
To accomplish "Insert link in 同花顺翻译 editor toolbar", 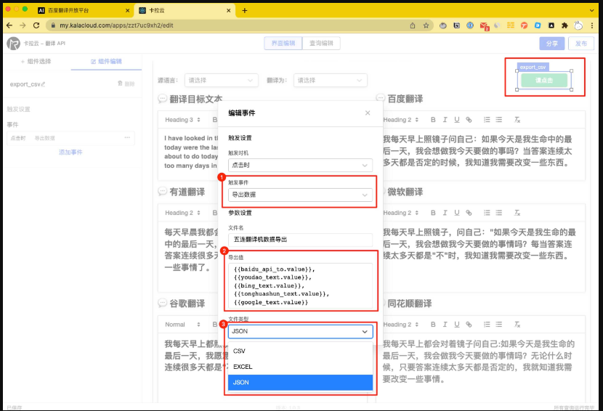I will (469, 325).
